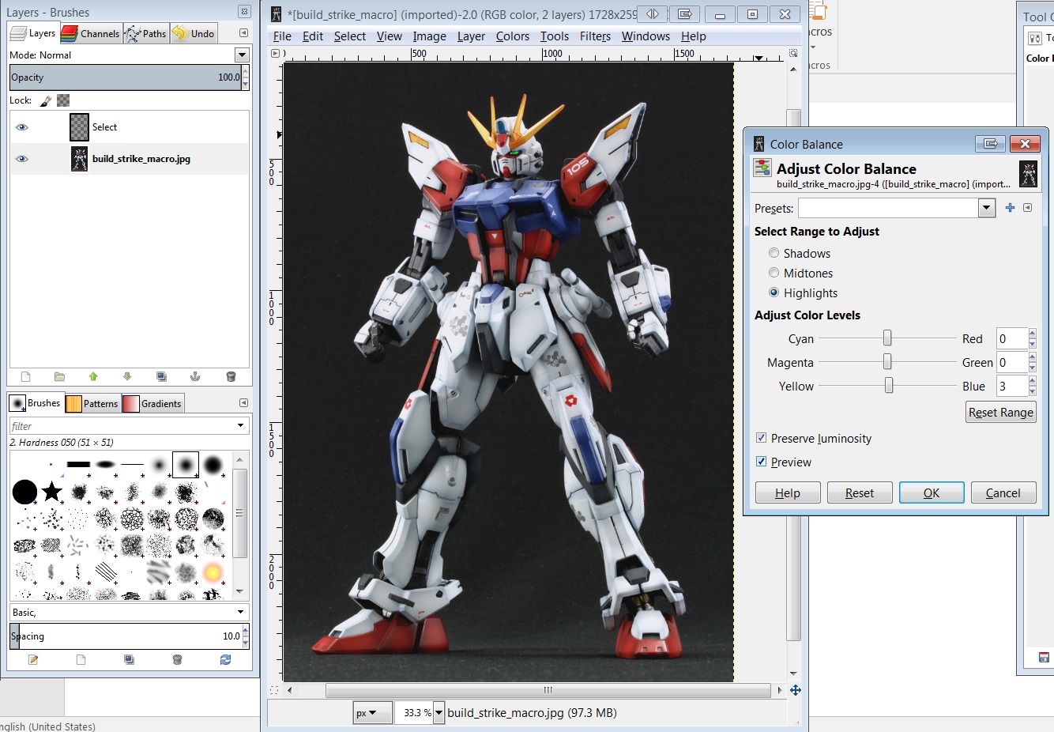Hide the Select layer

[22, 127]
